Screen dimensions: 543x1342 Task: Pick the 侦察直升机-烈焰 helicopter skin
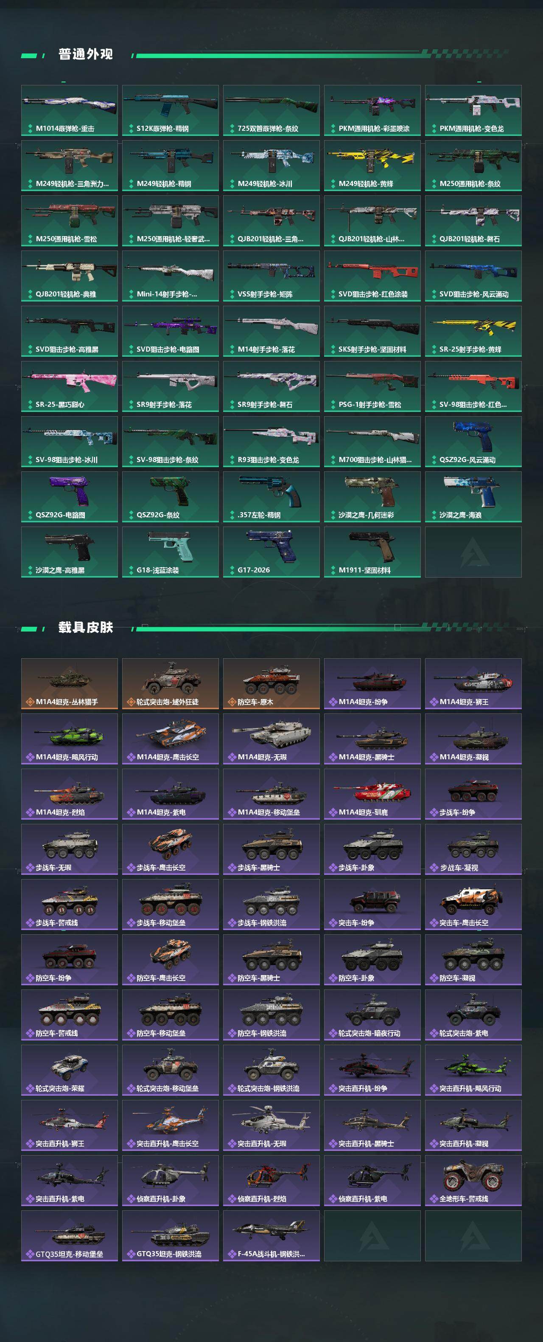coord(271,1181)
